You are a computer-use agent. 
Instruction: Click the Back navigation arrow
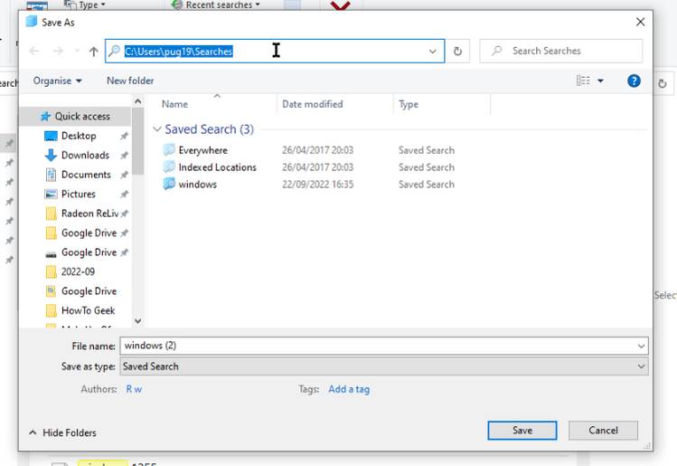pyautogui.click(x=34, y=52)
